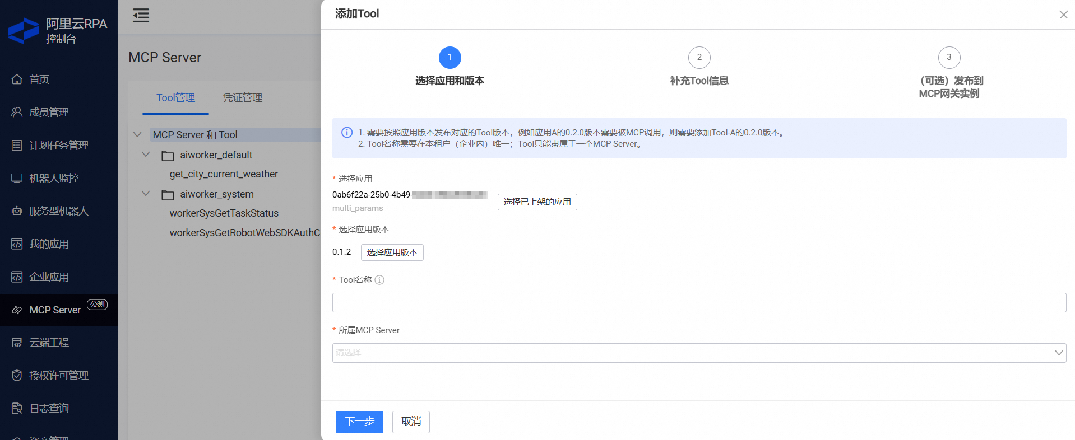Click the info icon next to Tool名称
The height and width of the screenshot is (440, 1075).
(379, 280)
